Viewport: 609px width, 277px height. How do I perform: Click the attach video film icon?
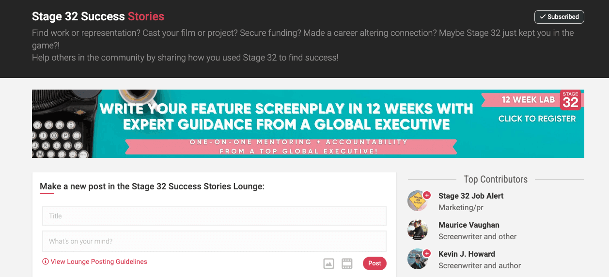point(347,263)
